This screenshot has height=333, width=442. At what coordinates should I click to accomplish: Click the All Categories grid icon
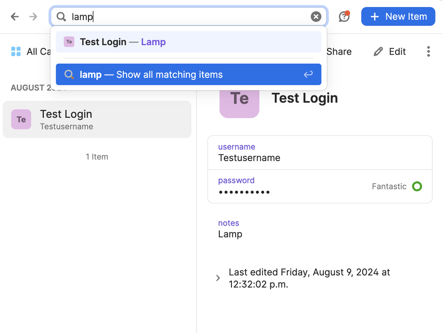pyautogui.click(x=16, y=51)
